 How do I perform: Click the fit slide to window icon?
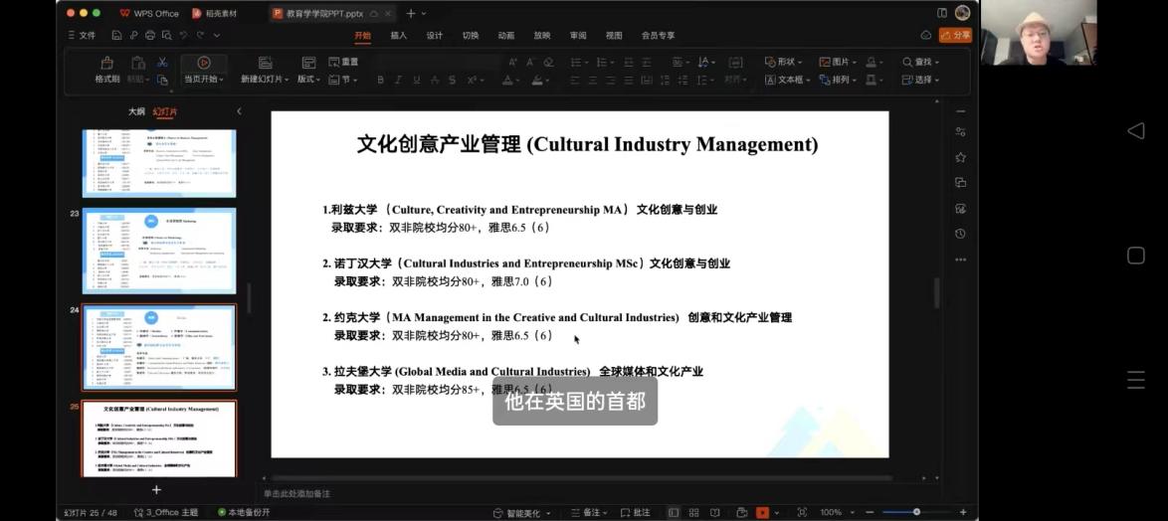(x=802, y=513)
